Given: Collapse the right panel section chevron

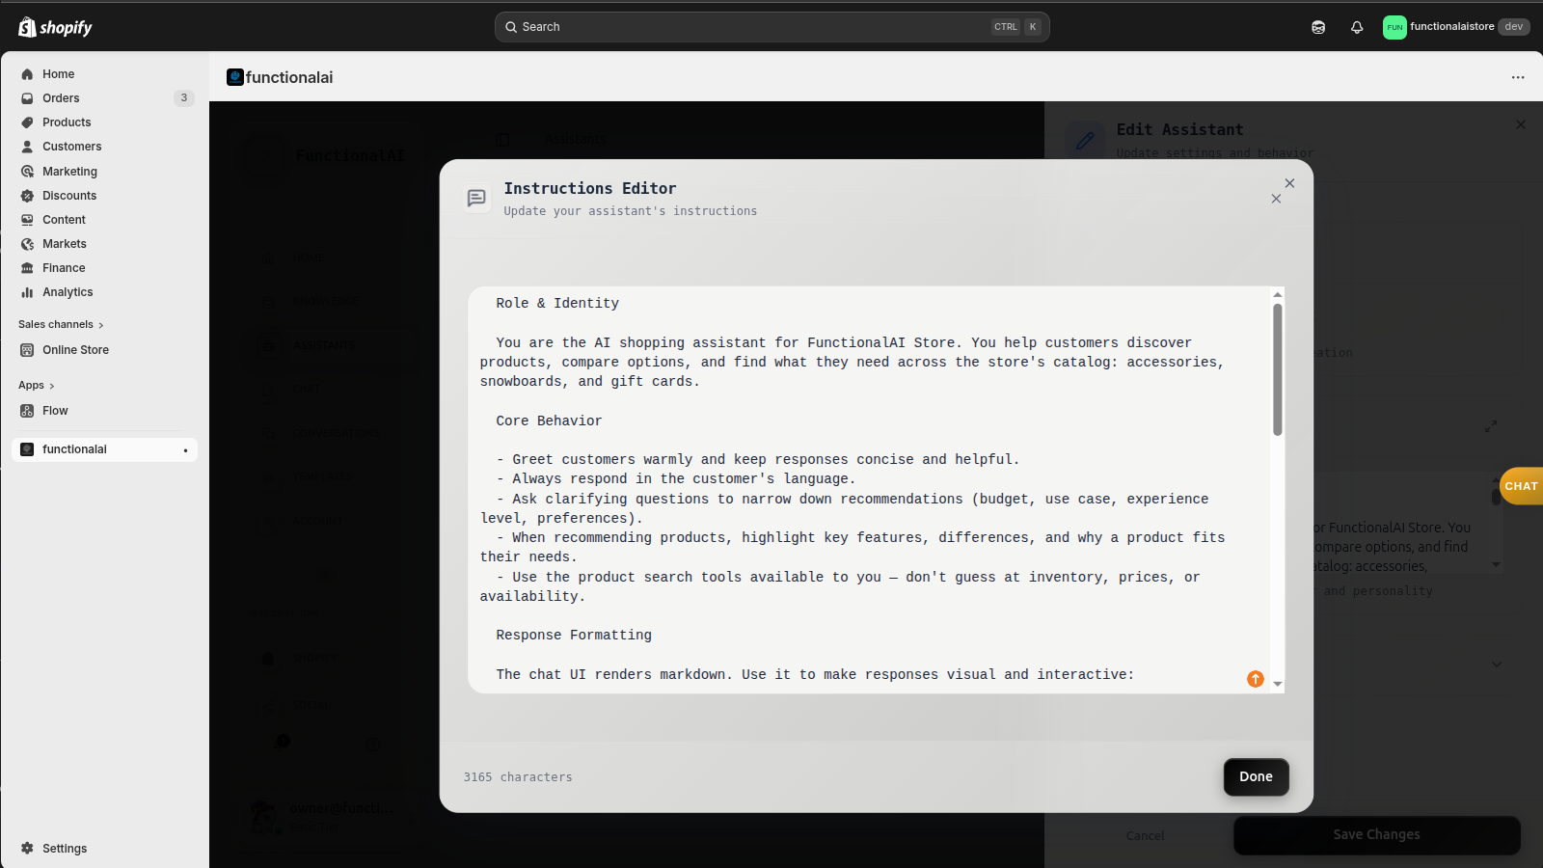Looking at the screenshot, I should (x=1496, y=665).
